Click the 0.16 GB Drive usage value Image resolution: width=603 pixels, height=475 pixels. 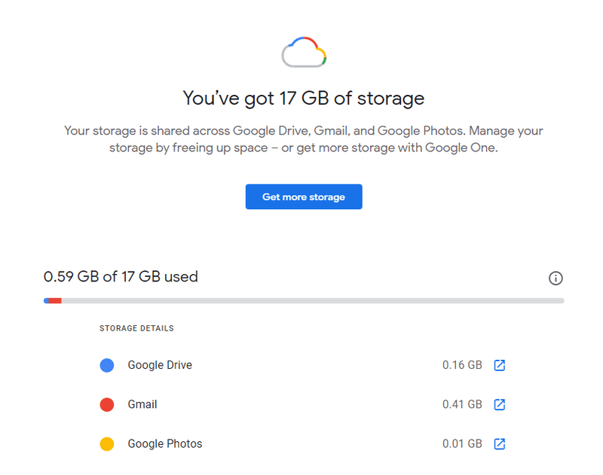coord(462,365)
